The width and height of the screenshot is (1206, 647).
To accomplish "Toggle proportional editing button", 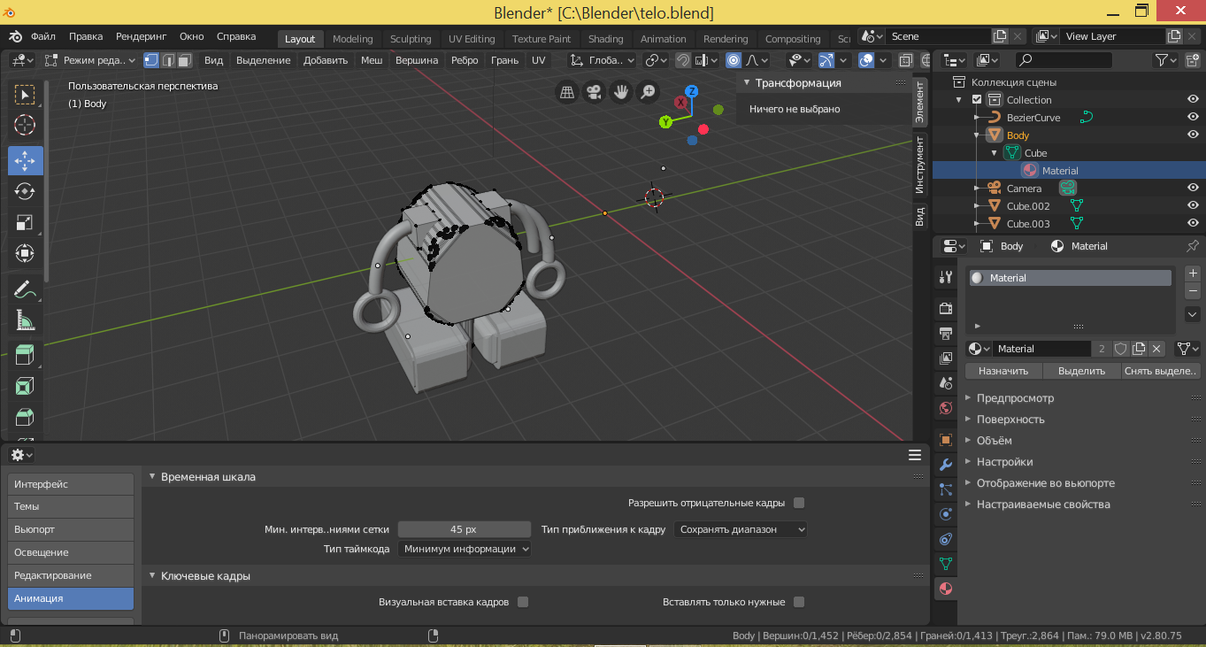I will (x=734, y=60).
